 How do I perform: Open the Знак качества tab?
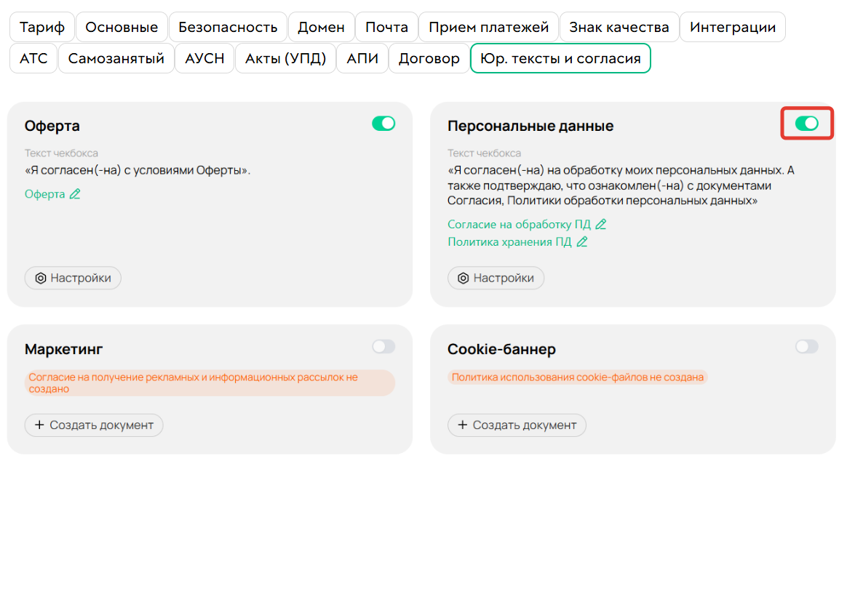619,27
